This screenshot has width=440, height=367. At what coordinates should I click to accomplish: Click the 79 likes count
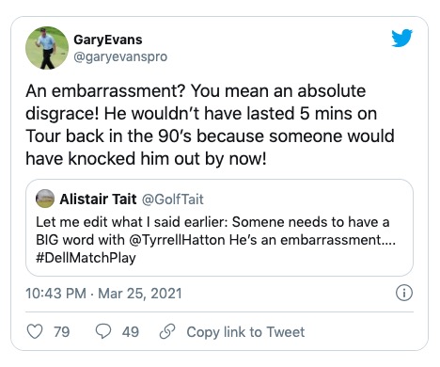(x=61, y=332)
